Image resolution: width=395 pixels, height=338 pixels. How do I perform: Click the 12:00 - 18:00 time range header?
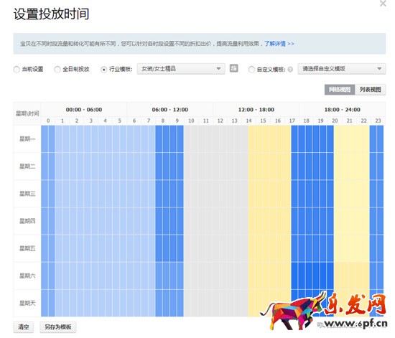[256, 110]
